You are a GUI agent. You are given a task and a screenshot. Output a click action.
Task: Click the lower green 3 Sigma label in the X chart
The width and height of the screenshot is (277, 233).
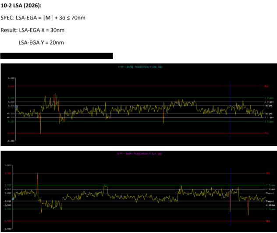pos(268,122)
